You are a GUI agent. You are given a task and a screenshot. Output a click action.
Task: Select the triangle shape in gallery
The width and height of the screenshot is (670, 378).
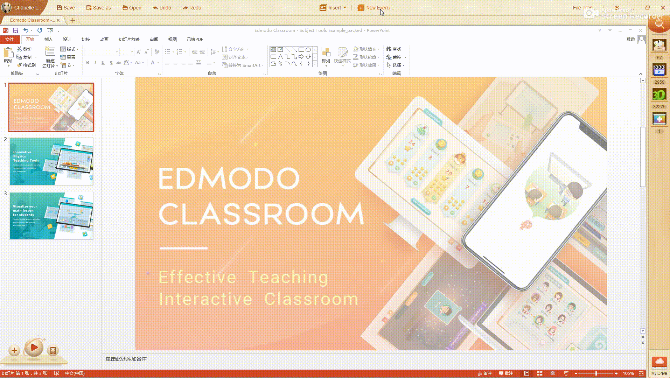click(x=280, y=57)
